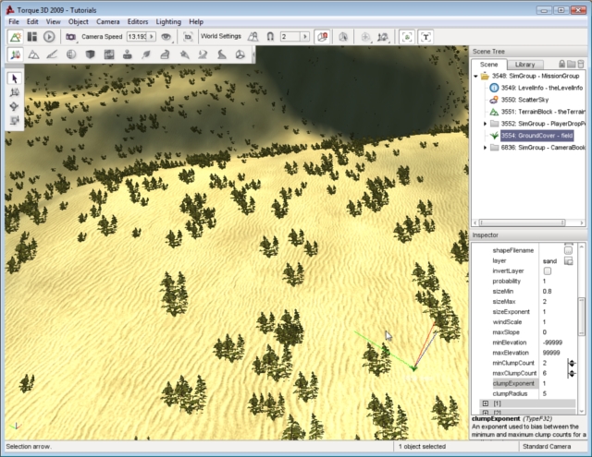The image size is (592, 457).
Task: Click the World Settings label
Action: pyautogui.click(x=221, y=37)
